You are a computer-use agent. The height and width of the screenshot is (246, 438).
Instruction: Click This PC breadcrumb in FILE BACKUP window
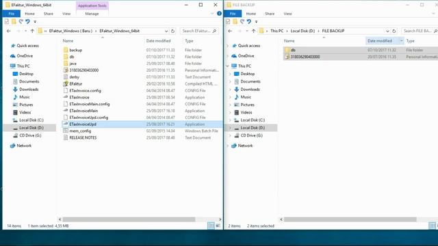point(276,31)
